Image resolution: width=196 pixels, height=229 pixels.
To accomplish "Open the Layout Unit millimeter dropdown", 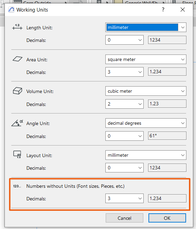I will (x=146, y=155).
